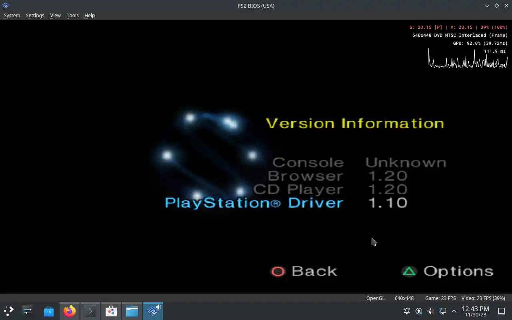
Task: Select the Options label
Action: [x=458, y=272]
